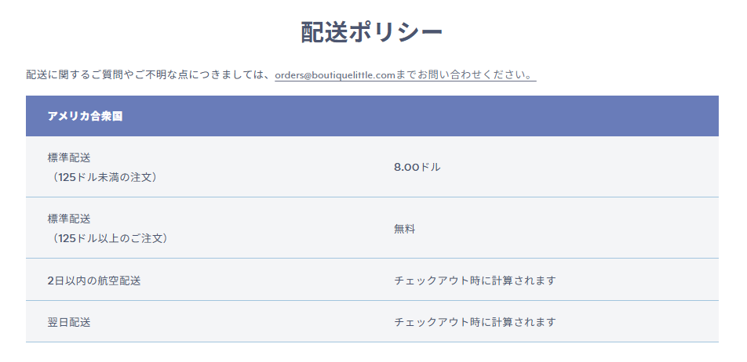Select the 2日以内の航空配送 row label

click(x=94, y=281)
